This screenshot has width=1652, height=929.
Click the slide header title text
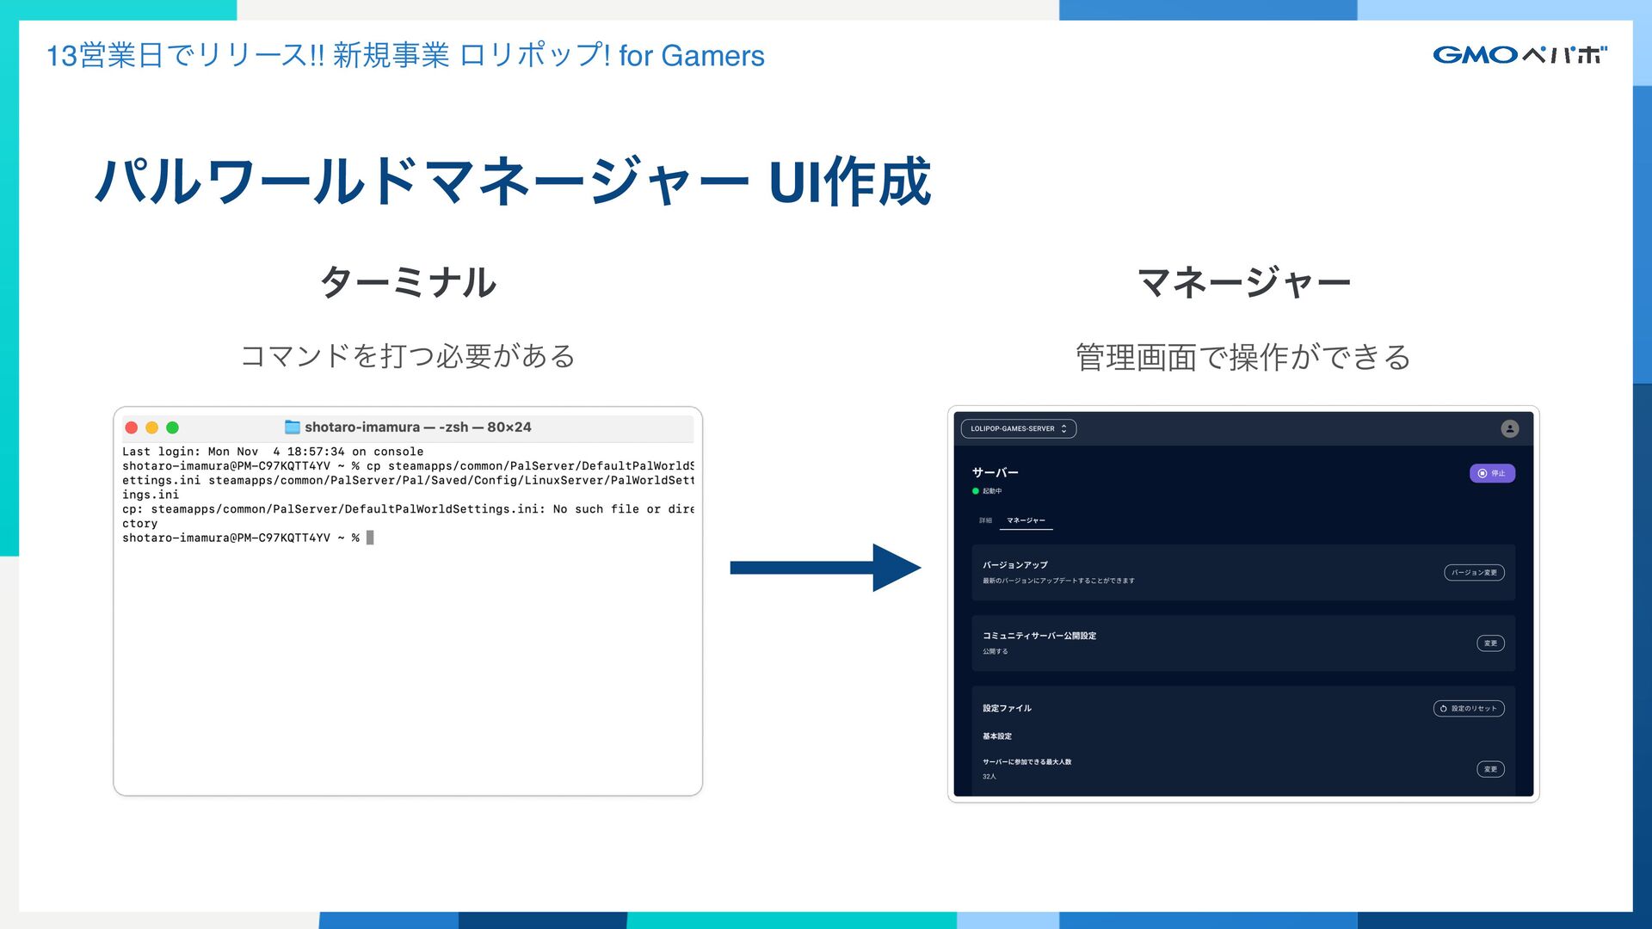point(404,56)
